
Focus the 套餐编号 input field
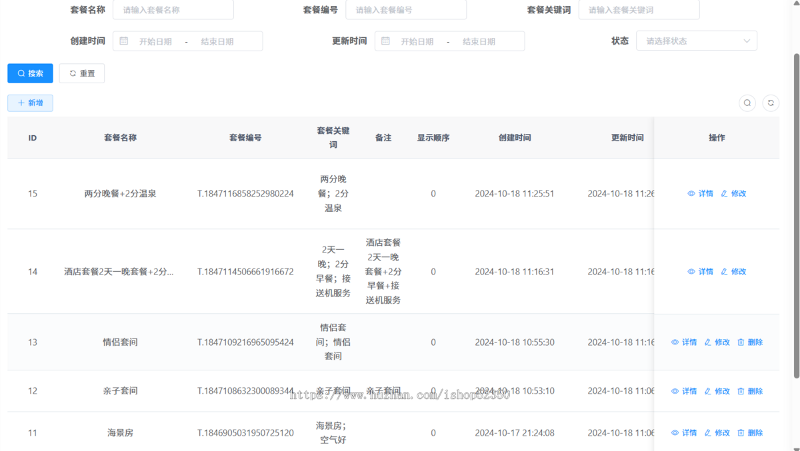[x=406, y=10]
